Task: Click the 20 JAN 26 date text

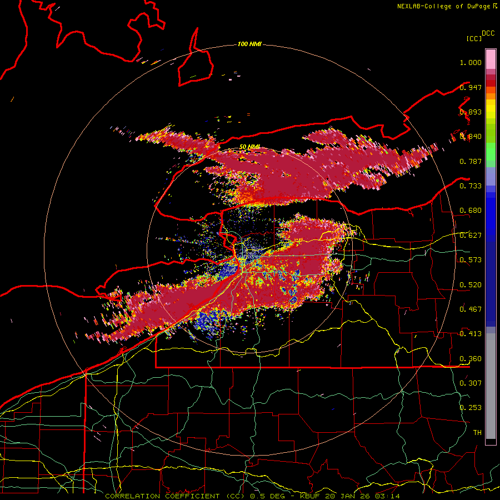Action: point(348,496)
